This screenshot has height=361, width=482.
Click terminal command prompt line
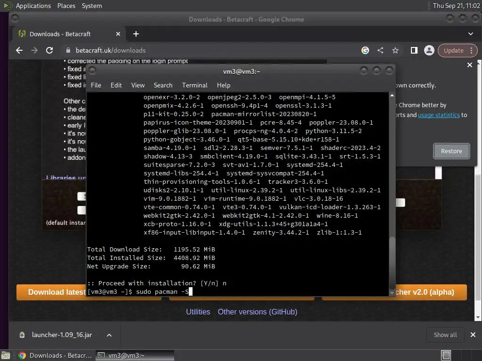pos(140,291)
